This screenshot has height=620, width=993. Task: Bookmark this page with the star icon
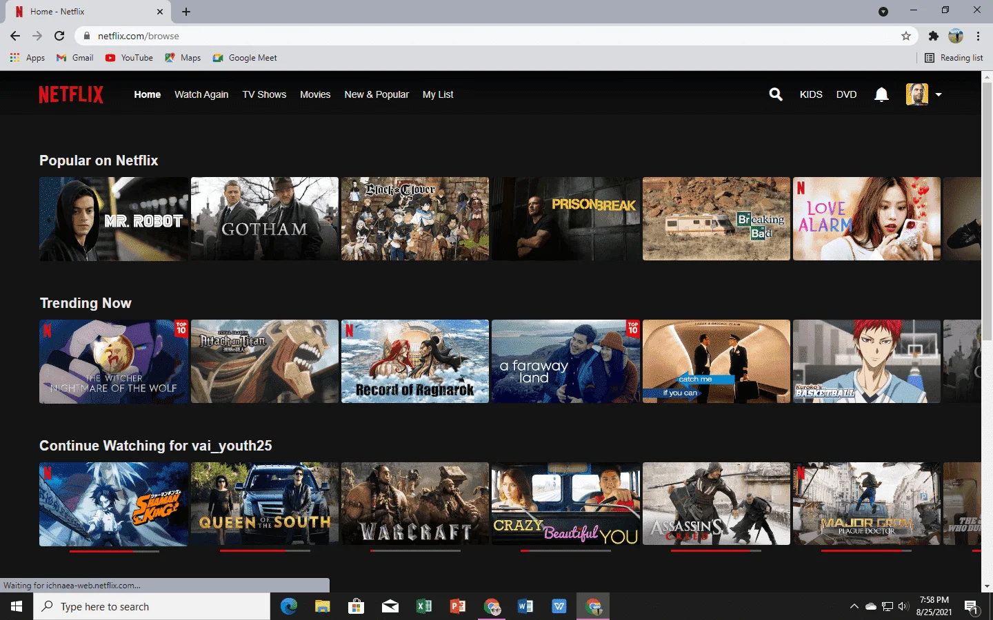click(906, 36)
